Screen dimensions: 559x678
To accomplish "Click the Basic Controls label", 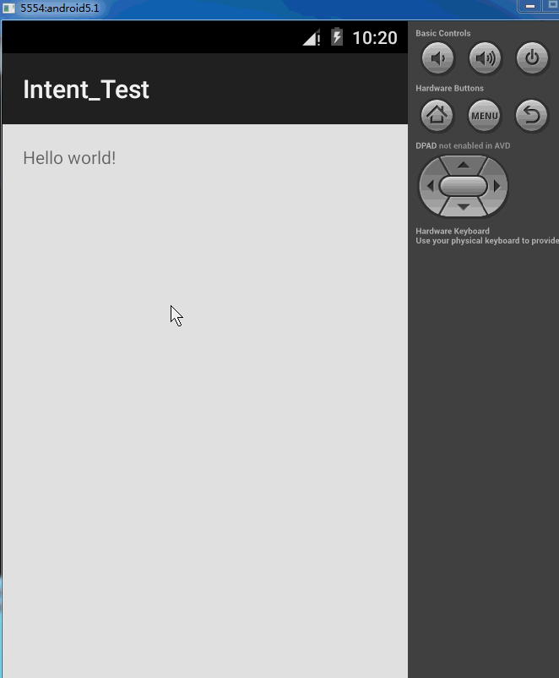I will coord(442,33).
